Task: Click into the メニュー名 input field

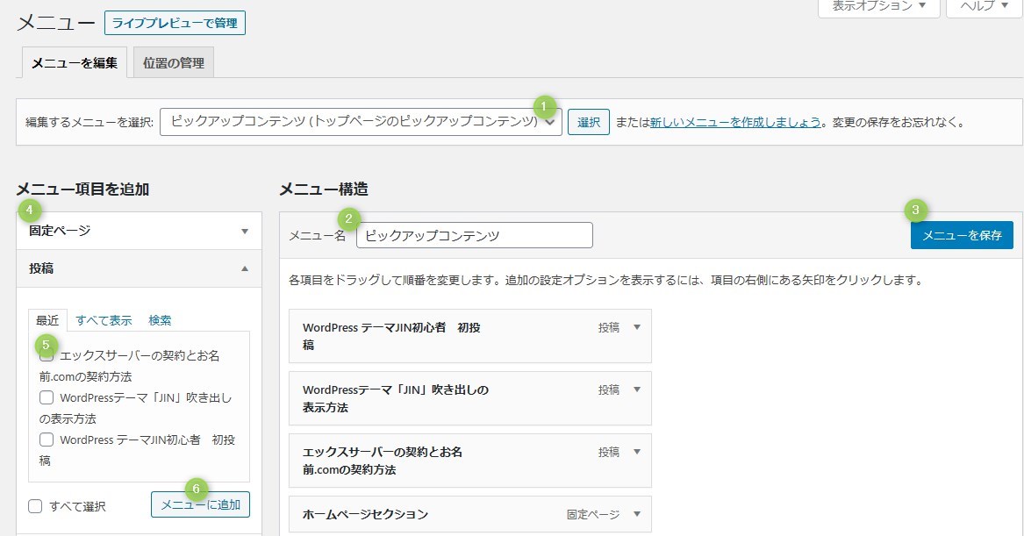Action: click(475, 235)
